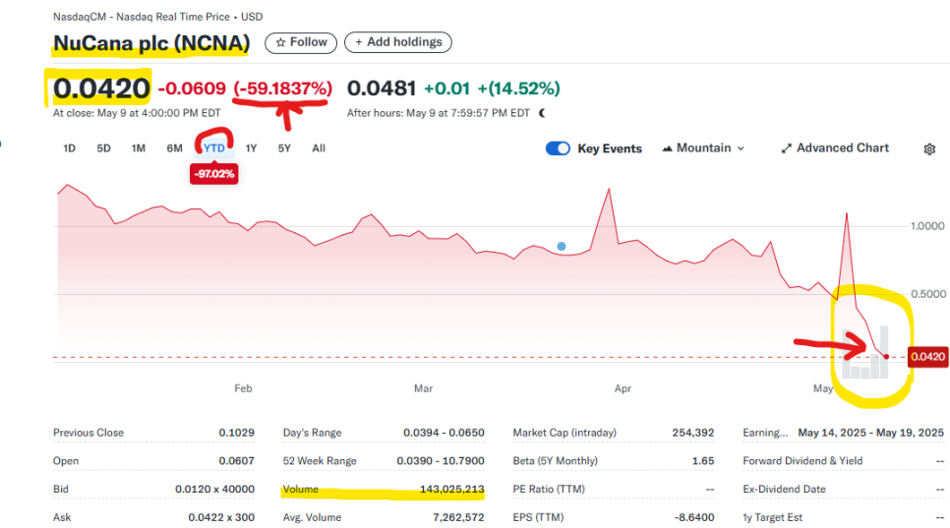Click the PE Ratio (TTM) label
Viewport: 950px width, 528px height.
pyautogui.click(x=549, y=489)
